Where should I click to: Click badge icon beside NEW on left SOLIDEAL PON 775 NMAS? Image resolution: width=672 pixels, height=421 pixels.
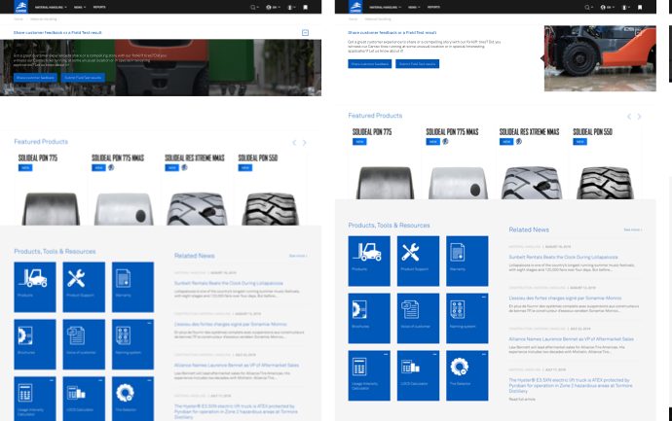pyautogui.click(x=111, y=167)
